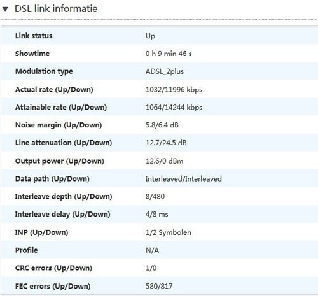
Task: Click the Interleaved/Interleaved data path value
Action: 184,179
